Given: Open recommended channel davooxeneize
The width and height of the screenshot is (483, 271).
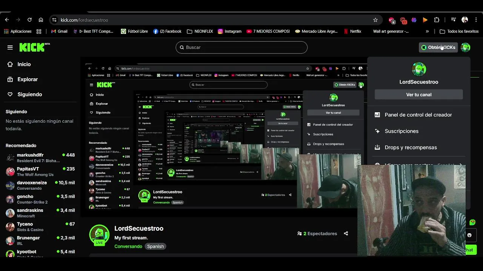Looking at the screenshot, I should click(x=40, y=185).
